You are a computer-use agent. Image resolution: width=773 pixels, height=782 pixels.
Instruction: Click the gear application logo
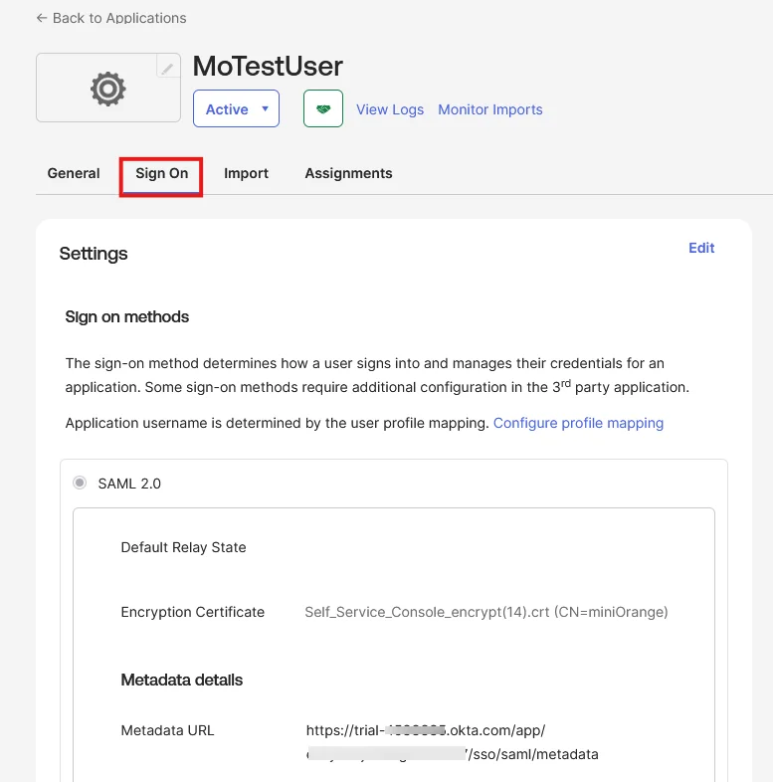[108, 89]
